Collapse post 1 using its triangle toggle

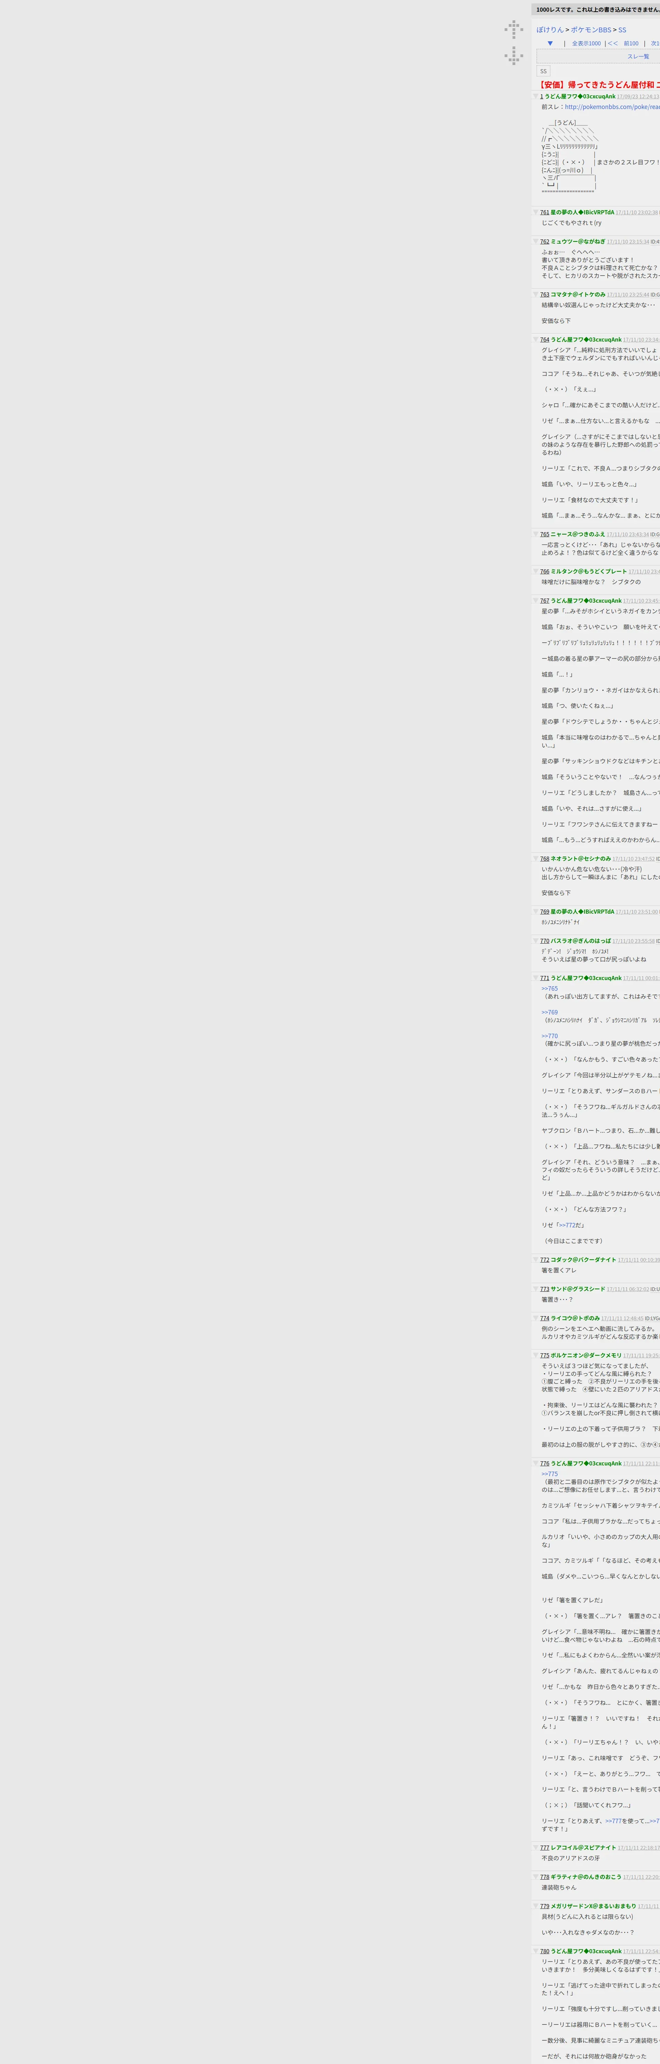click(x=537, y=96)
